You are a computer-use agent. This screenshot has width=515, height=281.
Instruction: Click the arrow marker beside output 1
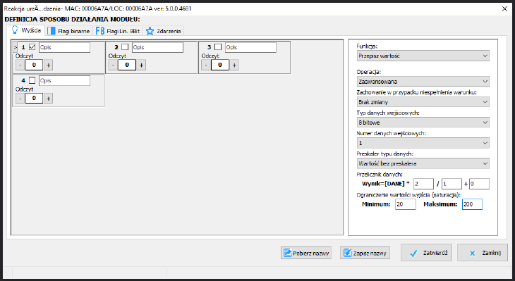click(15, 47)
